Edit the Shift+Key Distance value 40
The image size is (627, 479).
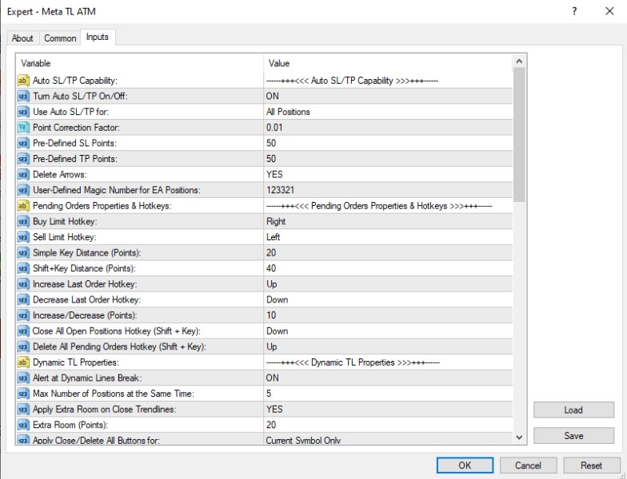(388, 268)
